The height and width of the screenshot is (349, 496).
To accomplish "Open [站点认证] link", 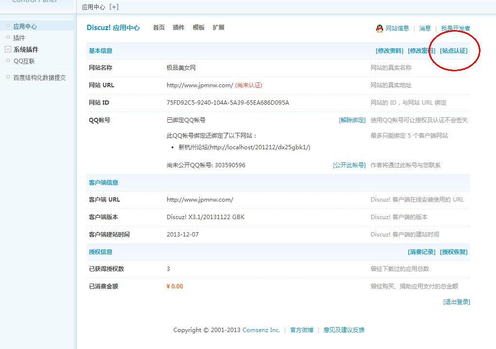I will (x=454, y=51).
